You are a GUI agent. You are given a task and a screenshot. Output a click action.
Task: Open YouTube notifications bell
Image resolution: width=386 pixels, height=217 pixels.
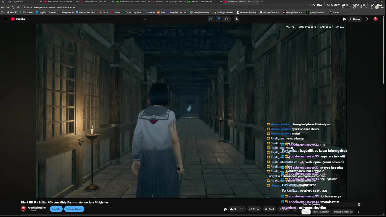coord(367,19)
